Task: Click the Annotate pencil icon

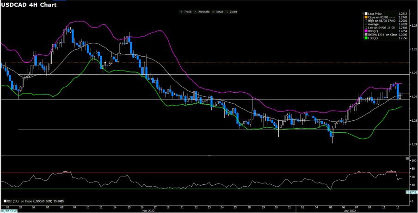Action: tap(196, 12)
